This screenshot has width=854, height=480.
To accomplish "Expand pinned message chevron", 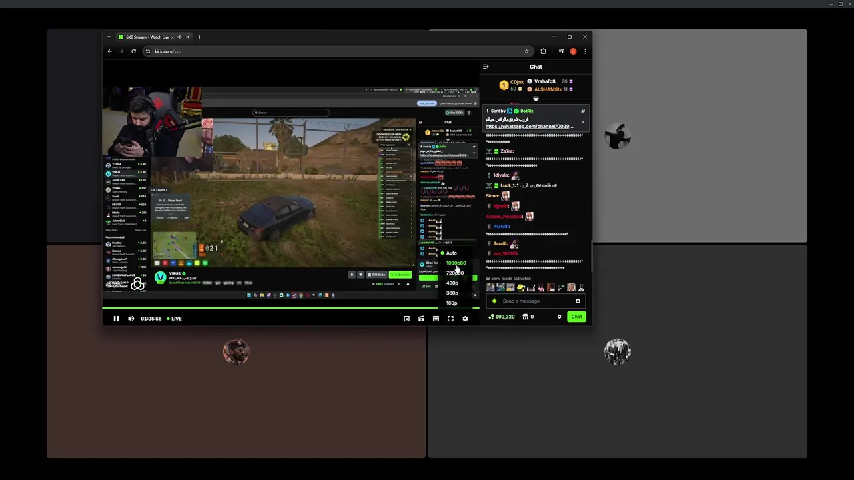I will point(582,122).
